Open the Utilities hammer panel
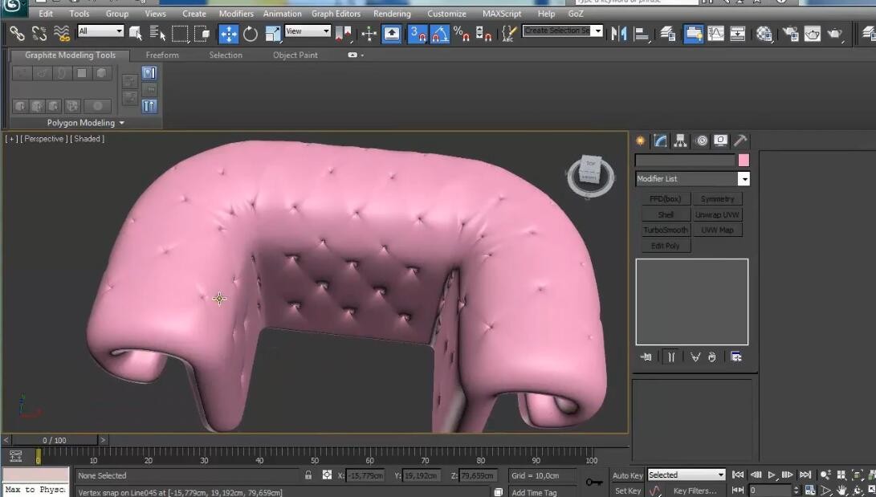876x497 pixels. 740,141
